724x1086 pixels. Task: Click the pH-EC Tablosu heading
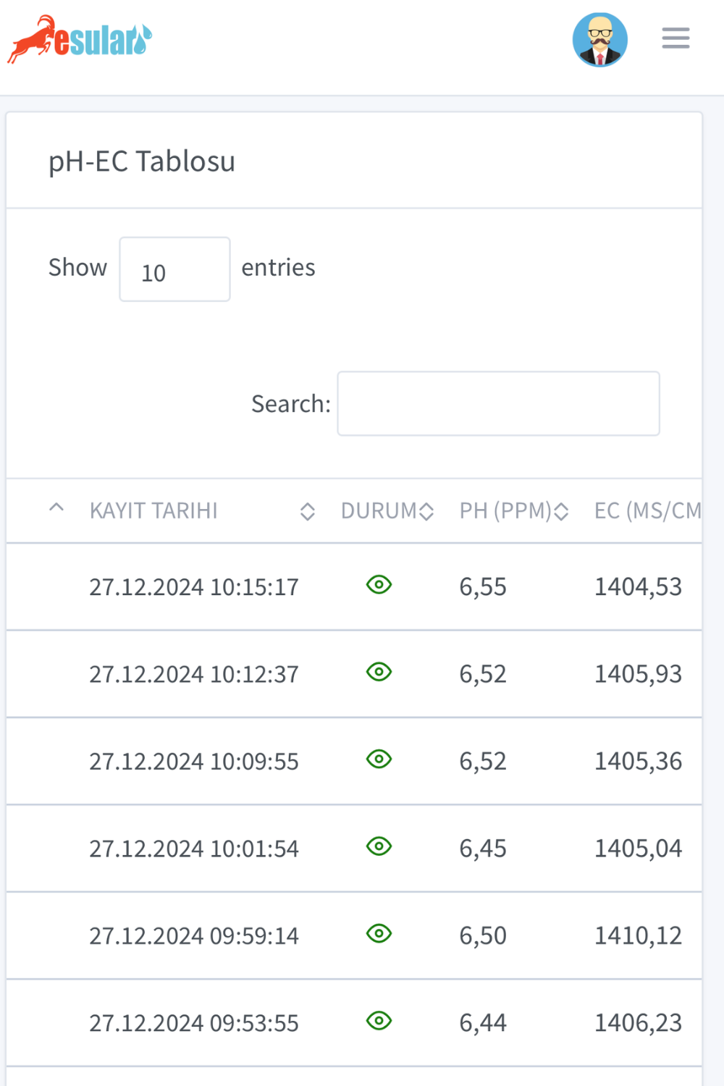click(x=142, y=161)
